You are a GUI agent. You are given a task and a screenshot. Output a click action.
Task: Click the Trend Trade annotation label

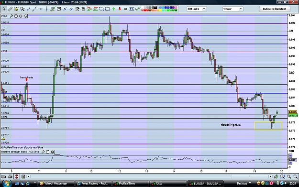(26, 77)
